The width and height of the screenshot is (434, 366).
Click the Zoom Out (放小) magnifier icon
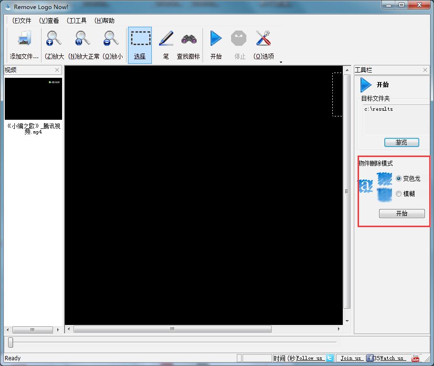coord(111,38)
